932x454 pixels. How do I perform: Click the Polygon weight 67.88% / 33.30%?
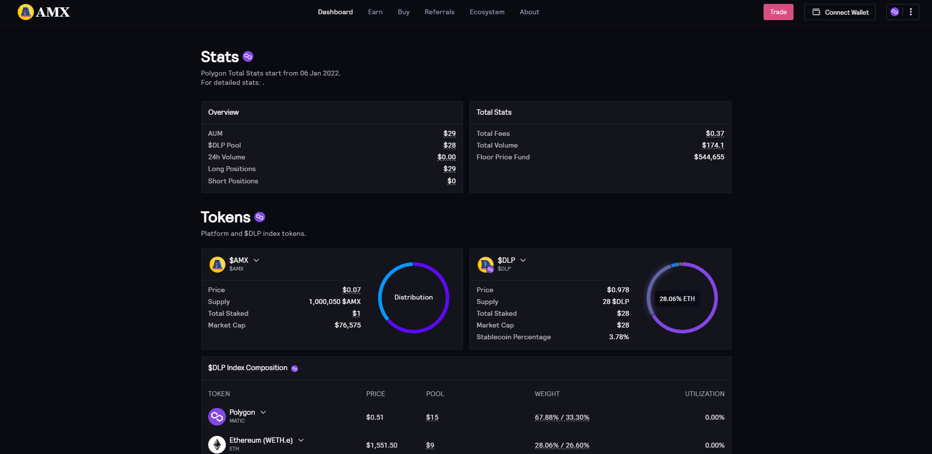[562, 417]
